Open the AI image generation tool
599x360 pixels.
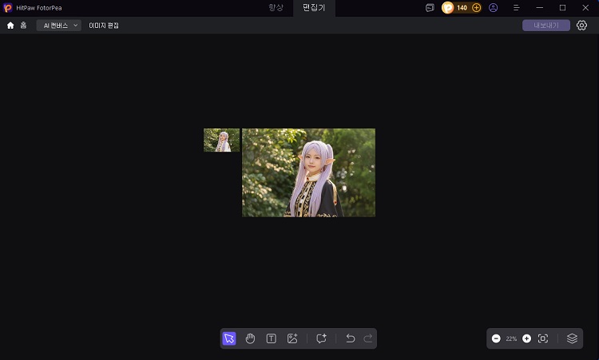[292, 338]
